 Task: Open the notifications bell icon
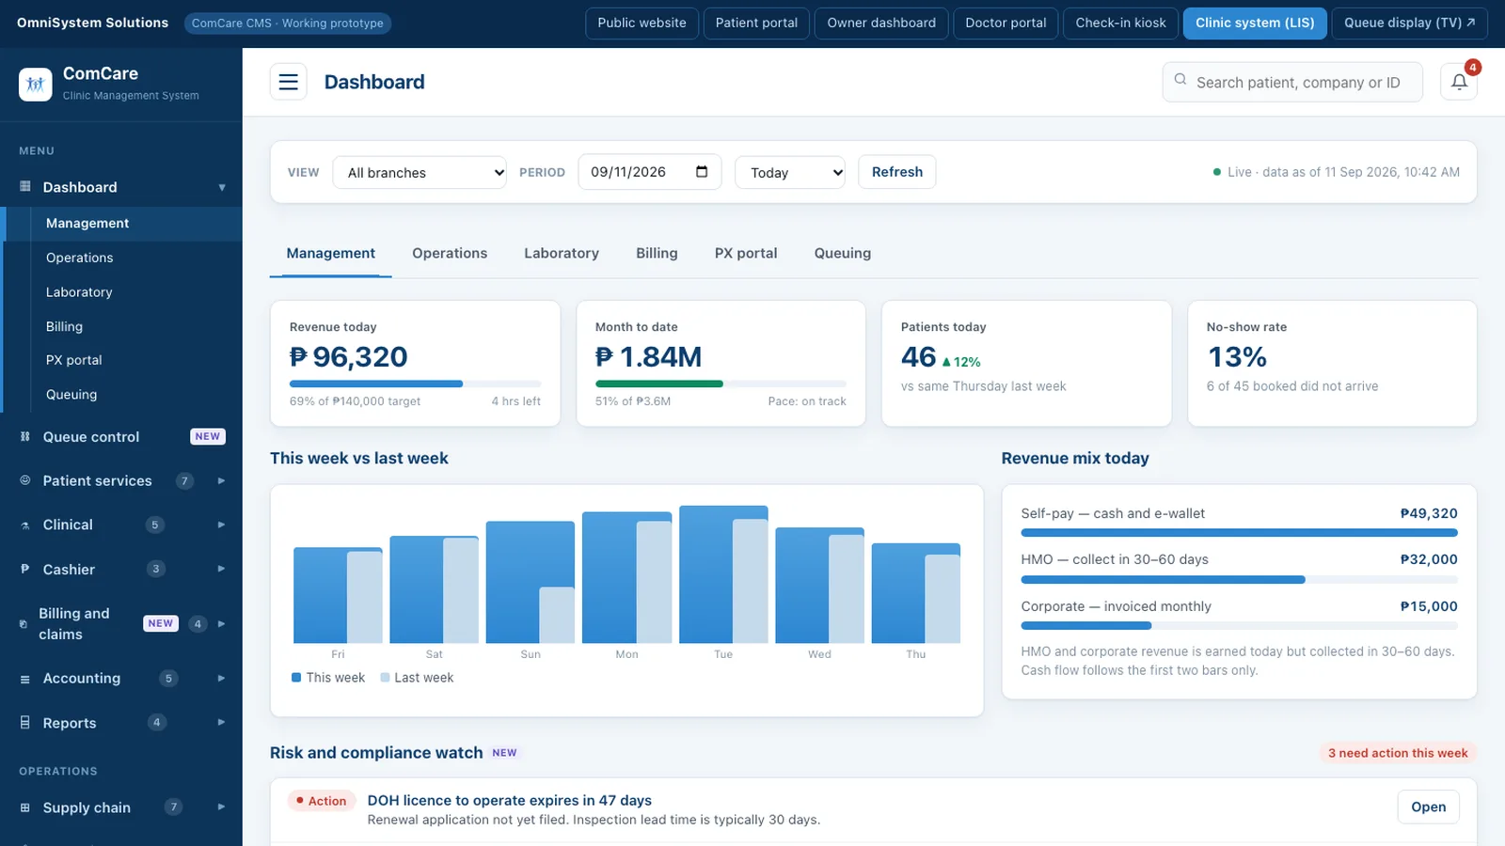pos(1459,82)
